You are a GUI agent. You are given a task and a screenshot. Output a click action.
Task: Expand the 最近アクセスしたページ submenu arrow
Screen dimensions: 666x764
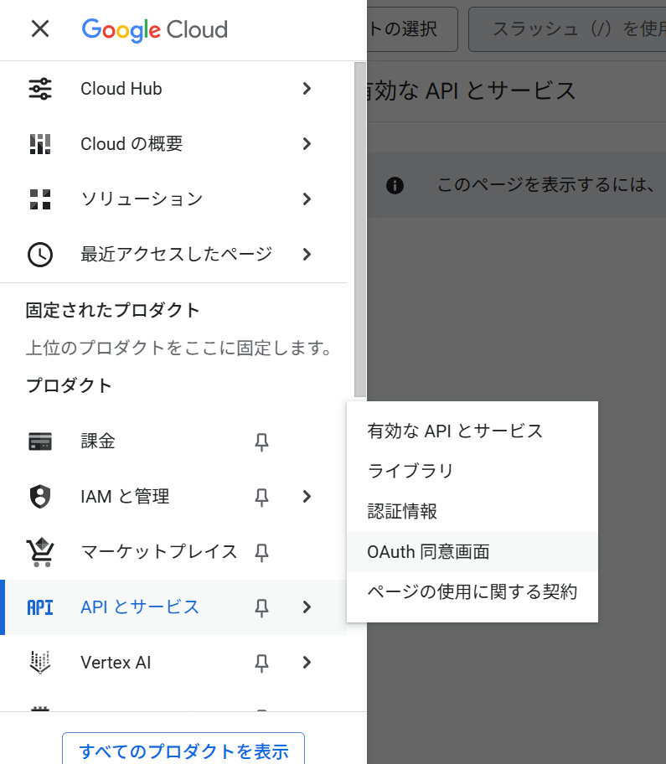[307, 255]
